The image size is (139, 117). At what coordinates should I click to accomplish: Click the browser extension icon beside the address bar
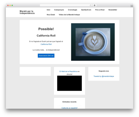click(95, 6)
